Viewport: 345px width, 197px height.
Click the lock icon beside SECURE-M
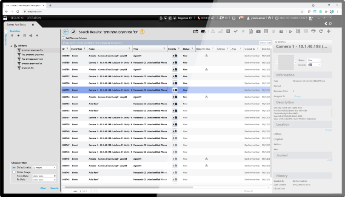pos(5,18)
